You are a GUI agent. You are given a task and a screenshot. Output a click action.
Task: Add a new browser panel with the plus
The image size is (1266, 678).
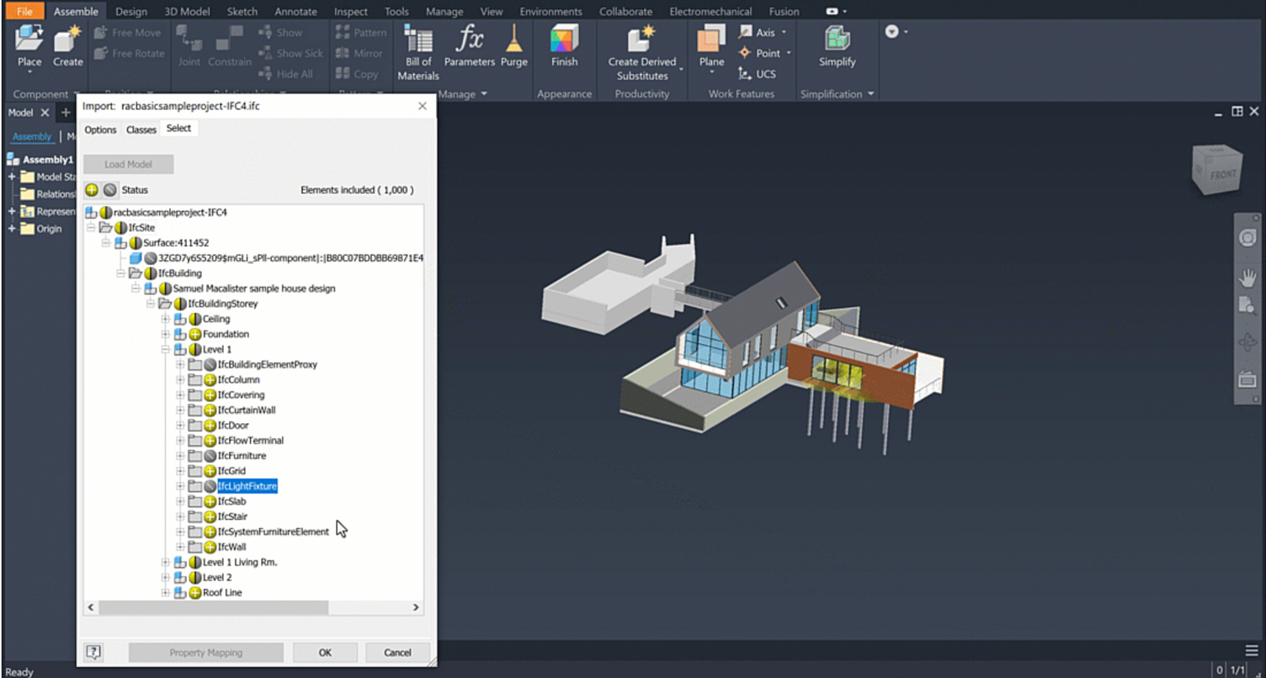tap(66, 113)
